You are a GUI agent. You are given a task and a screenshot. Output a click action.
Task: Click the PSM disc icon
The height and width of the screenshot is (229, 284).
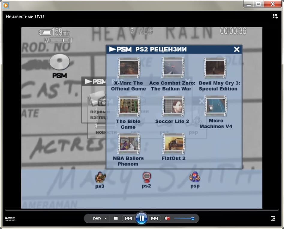[x=60, y=62]
